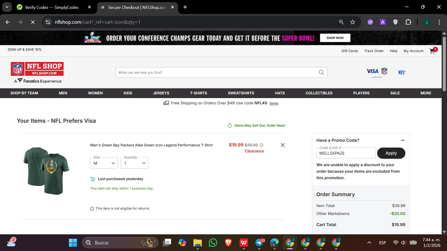Open the T-SHIRTS menu

(198, 93)
